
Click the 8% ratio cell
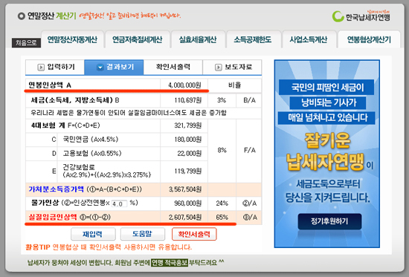[222, 150]
